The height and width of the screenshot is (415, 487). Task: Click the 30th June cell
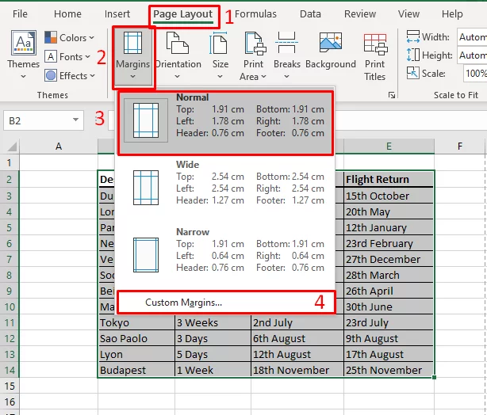389,306
